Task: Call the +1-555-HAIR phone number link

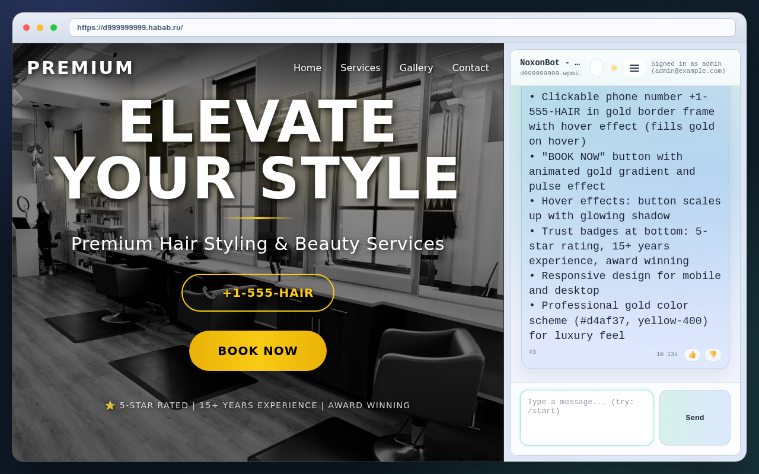Action: [x=258, y=292]
